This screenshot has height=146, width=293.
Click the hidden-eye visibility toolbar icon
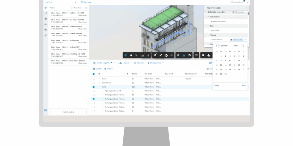[x=172, y=55]
